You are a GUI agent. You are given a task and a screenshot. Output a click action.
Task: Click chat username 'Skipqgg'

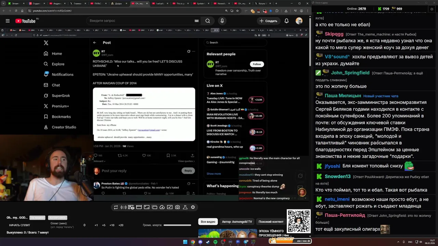(334, 34)
